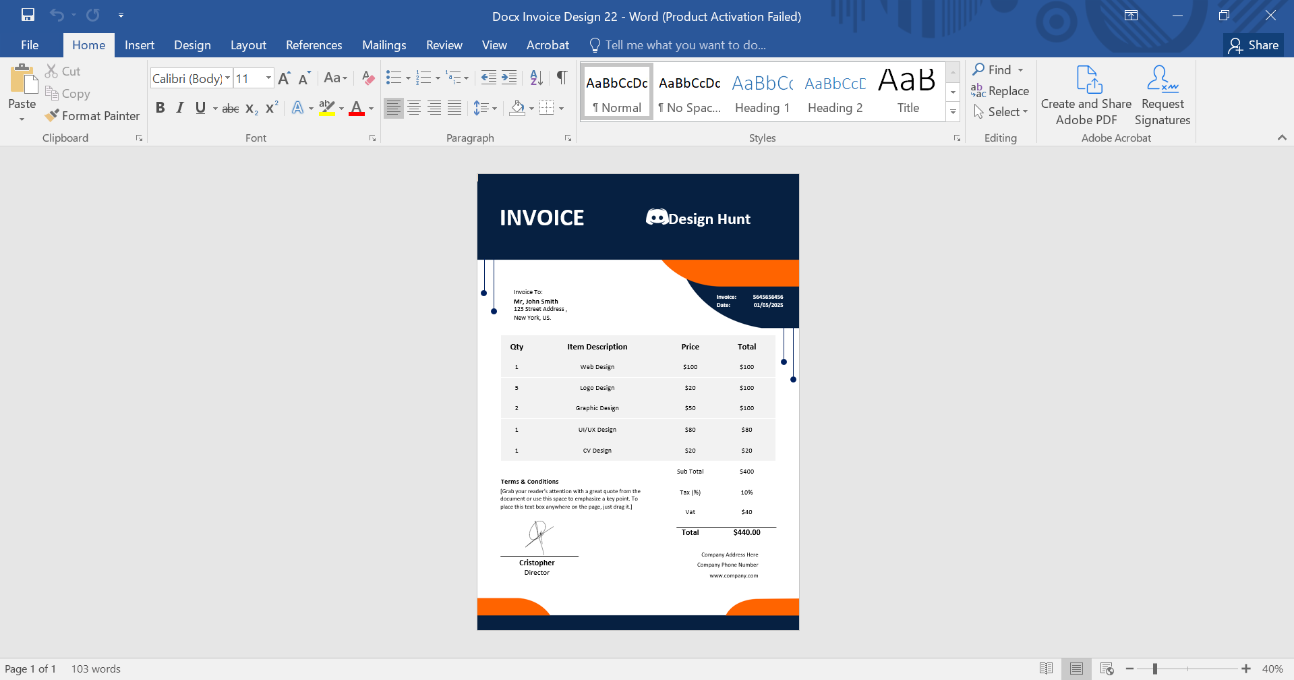Click Create and Share Adobe PDF
1294x680 pixels.
point(1086,96)
